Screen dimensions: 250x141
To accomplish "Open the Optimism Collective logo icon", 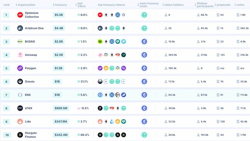I will pos(20,15).
